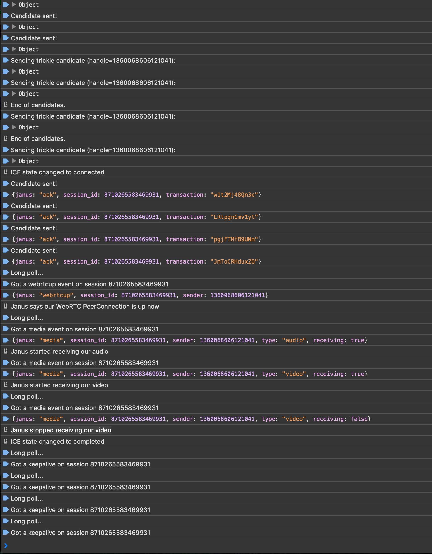The width and height of the screenshot is (432, 554).
Task: Click the debug icon next to 'Janus started receiving our video'
Action: coord(6,385)
